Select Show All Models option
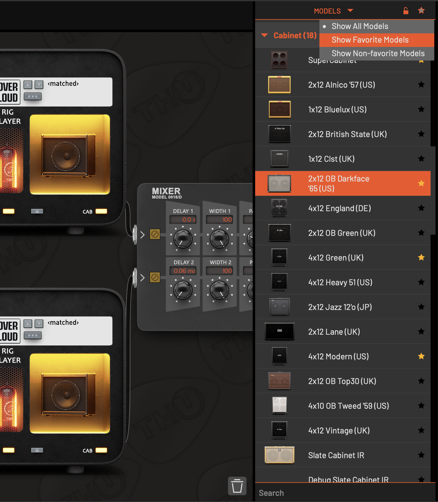The width and height of the screenshot is (438, 502). [360, 26]
